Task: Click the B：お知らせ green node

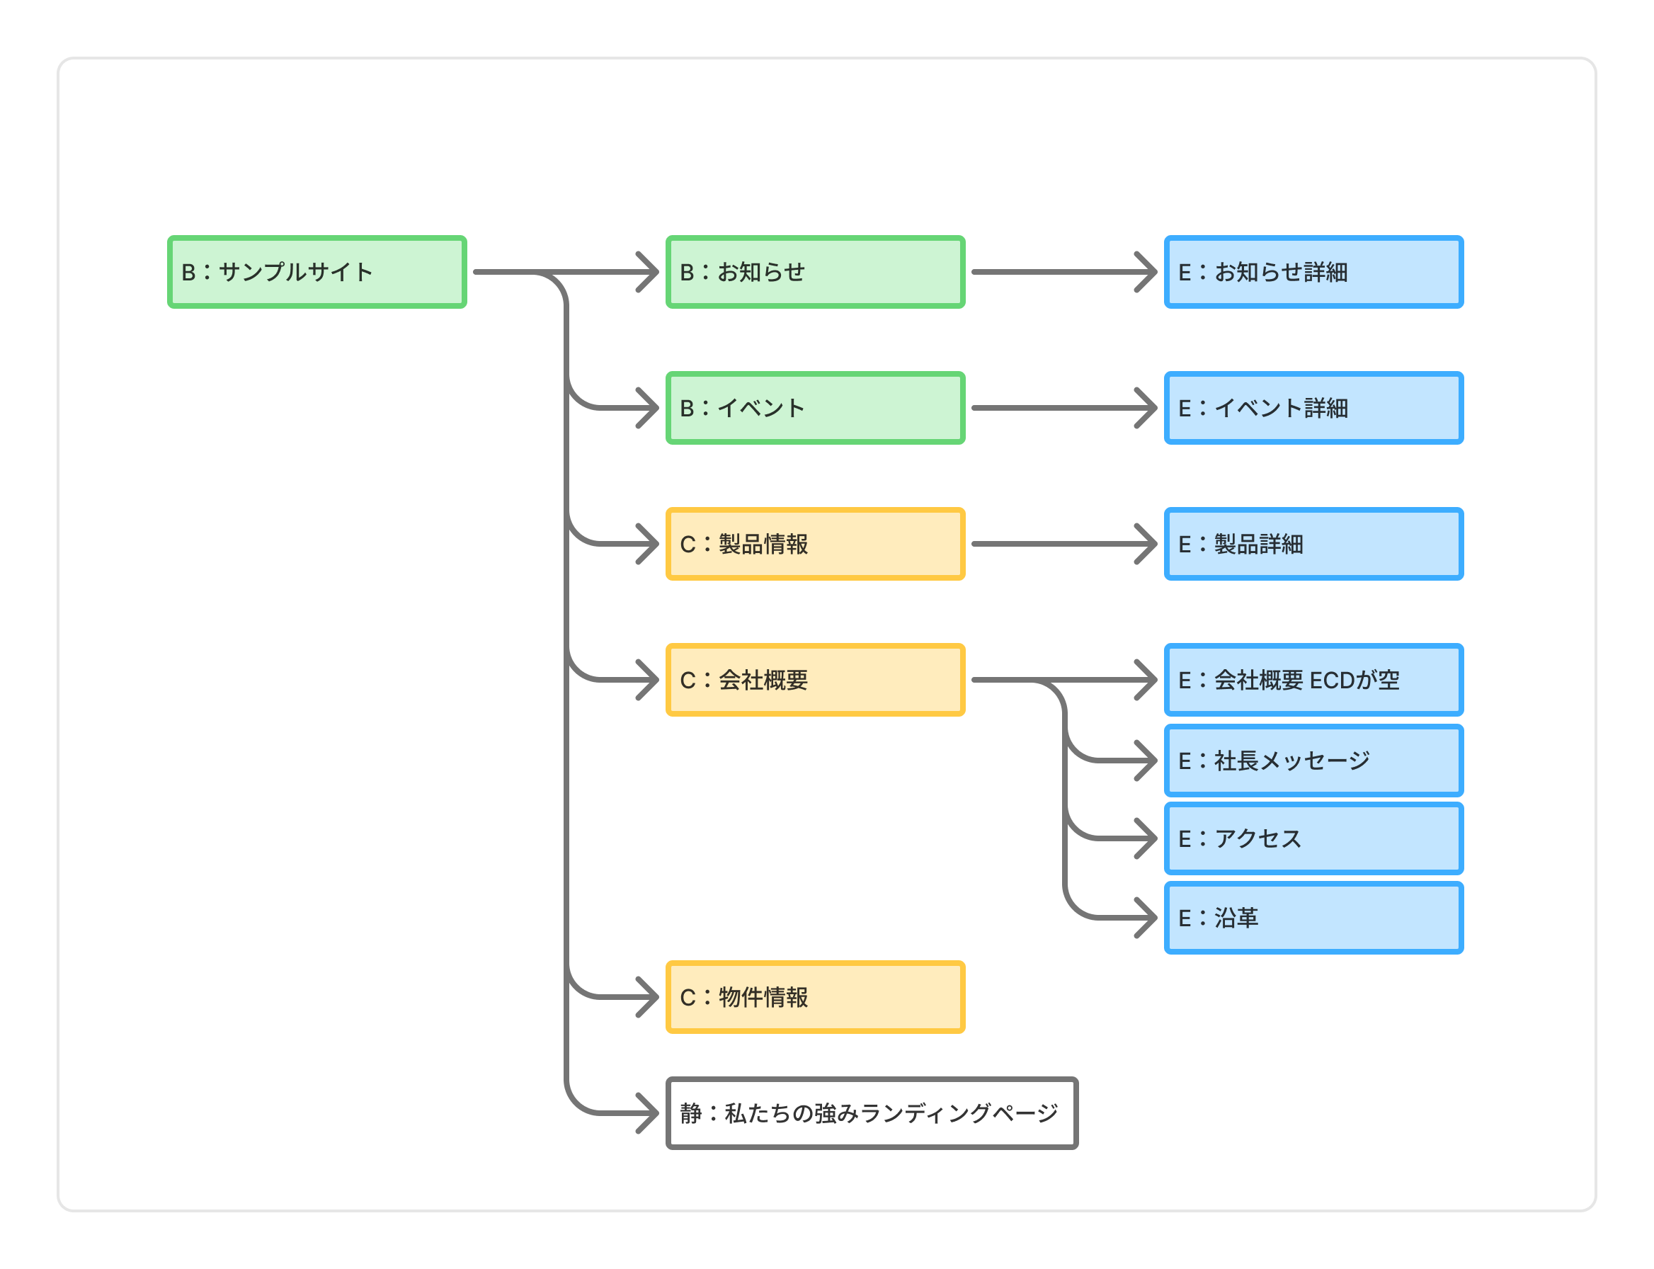Action: click(x=815, y=272)
